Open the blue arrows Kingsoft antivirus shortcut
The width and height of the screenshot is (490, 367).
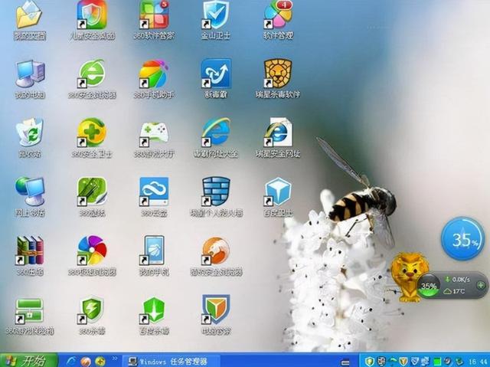pos(216,74)
